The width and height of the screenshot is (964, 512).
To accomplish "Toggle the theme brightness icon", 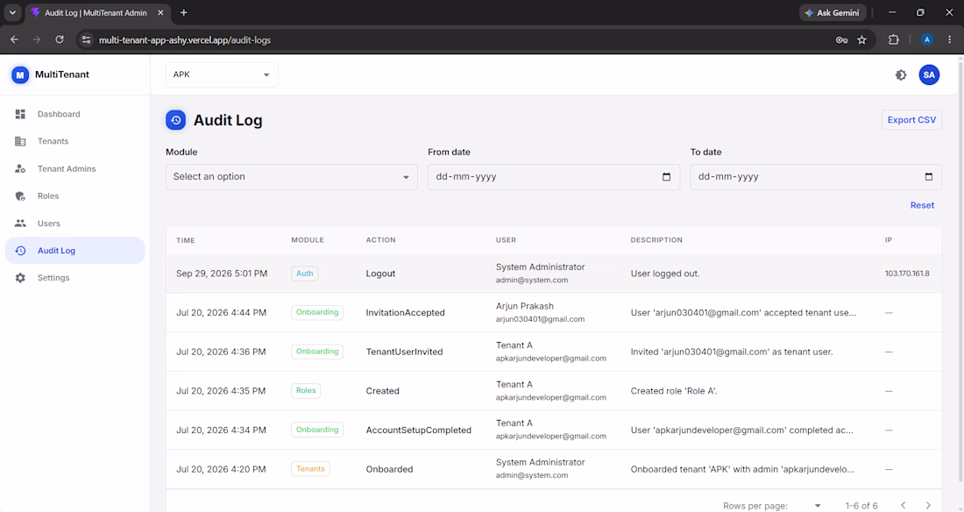I will click(901, 75).
